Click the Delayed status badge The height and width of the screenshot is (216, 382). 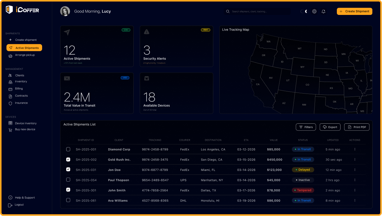point(303,170)
